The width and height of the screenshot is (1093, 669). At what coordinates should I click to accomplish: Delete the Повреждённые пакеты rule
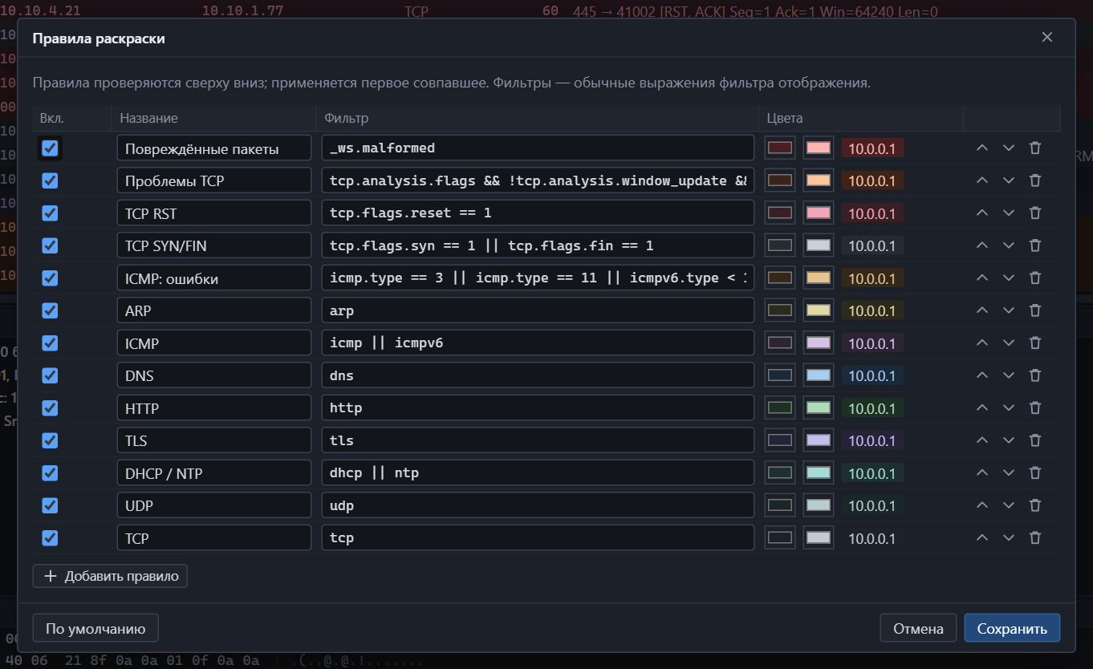(1035, 148)
